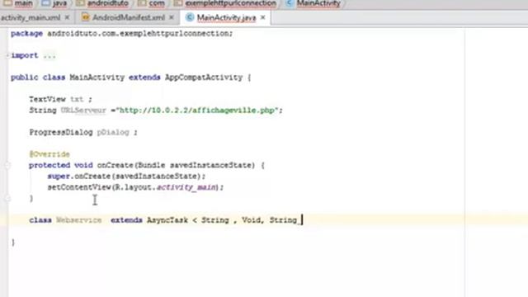
Task: Open the main folder breadcrumb
Action: [18, 3]
